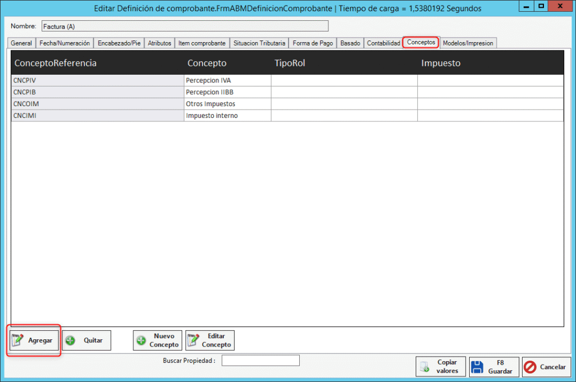This screenshot has height=382, width=576.
Task: Open the Contabilidad tab
Action: [383, 43]
